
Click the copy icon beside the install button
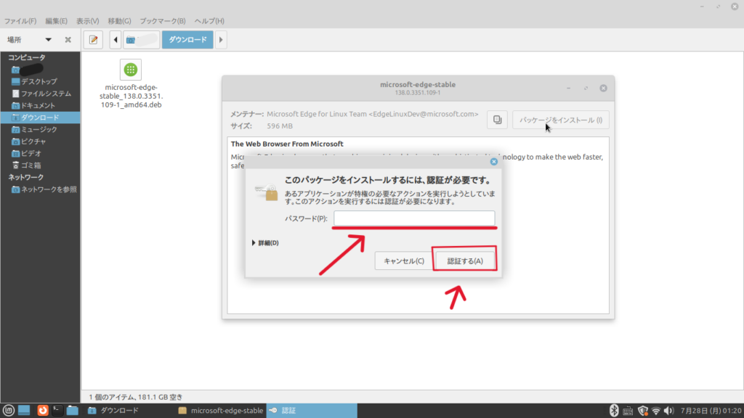click(x=497, y=120)
